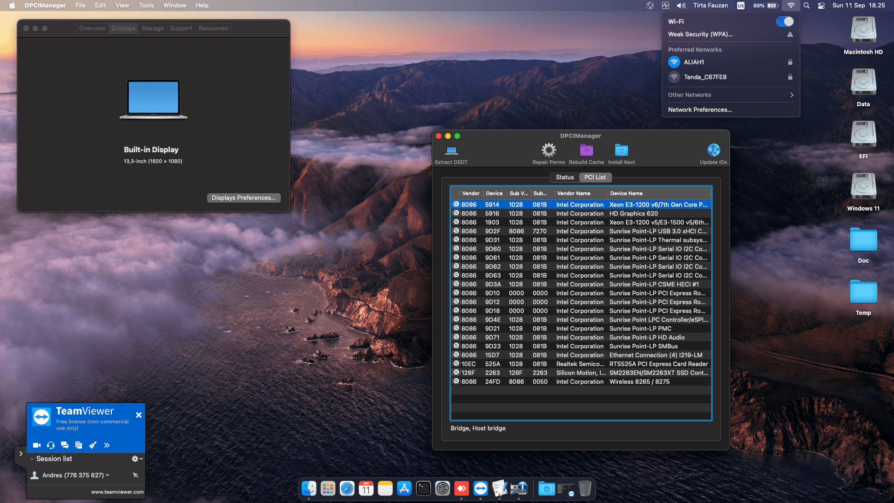Open the TeamViewer chat icon

coord(65,445)
